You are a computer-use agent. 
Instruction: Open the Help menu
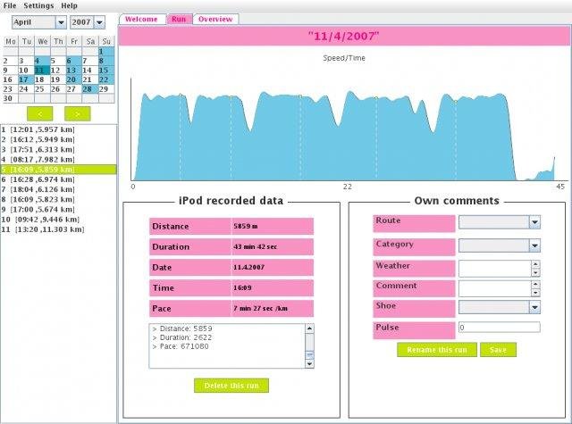coord(69,6)
